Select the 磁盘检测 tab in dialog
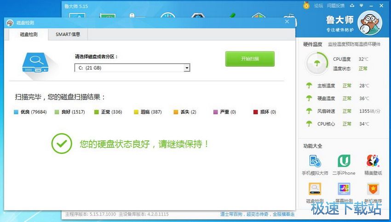391x222 pixels. [x=29, y=35]
